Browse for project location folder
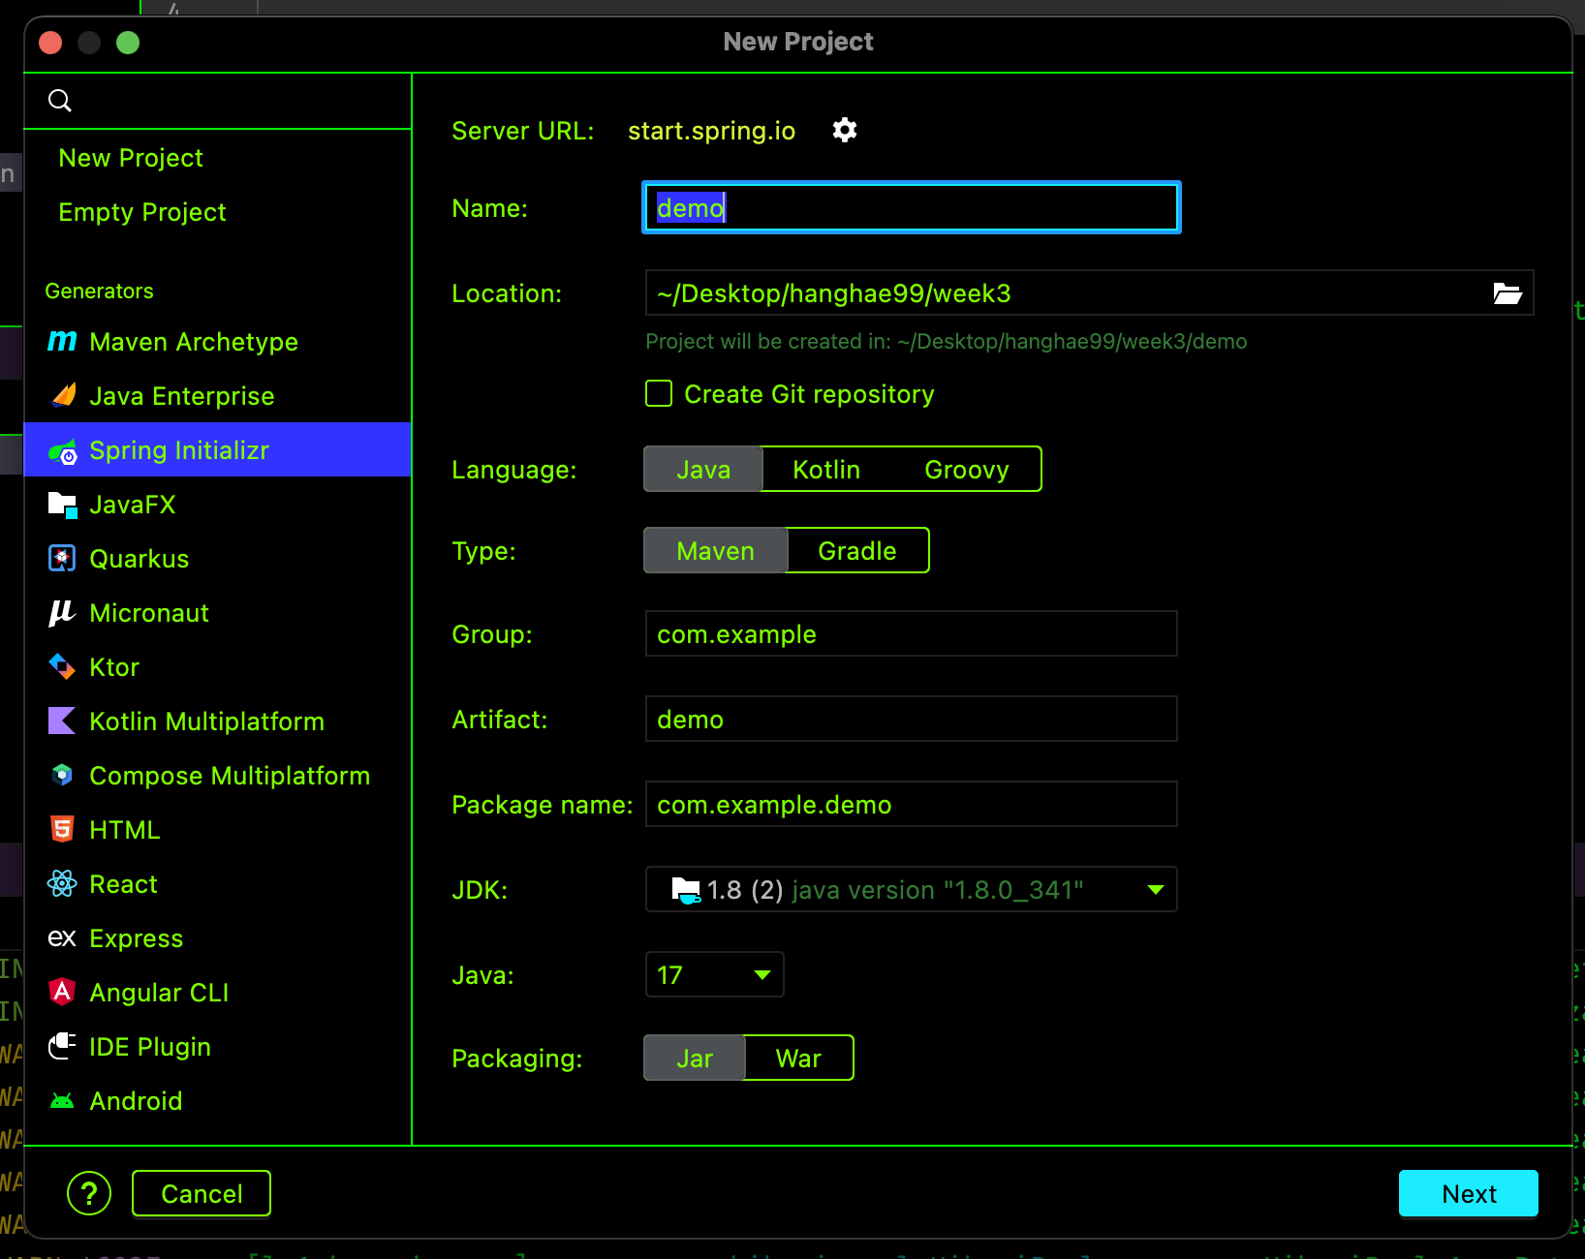The width and height of the screenshot is (1585, 1259). coord(1507,293)
